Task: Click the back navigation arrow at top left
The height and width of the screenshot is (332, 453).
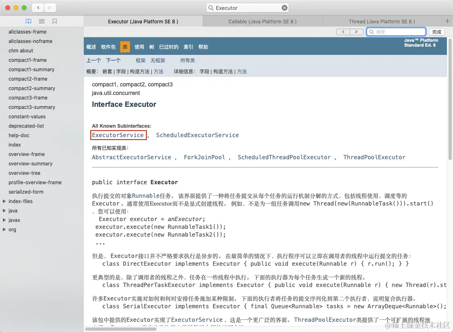Action: (x=37, y=7)
